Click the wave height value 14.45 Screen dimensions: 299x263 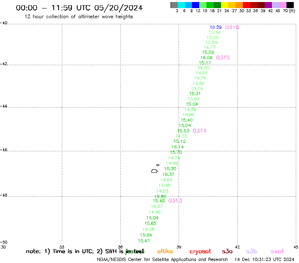pos(155,212)
